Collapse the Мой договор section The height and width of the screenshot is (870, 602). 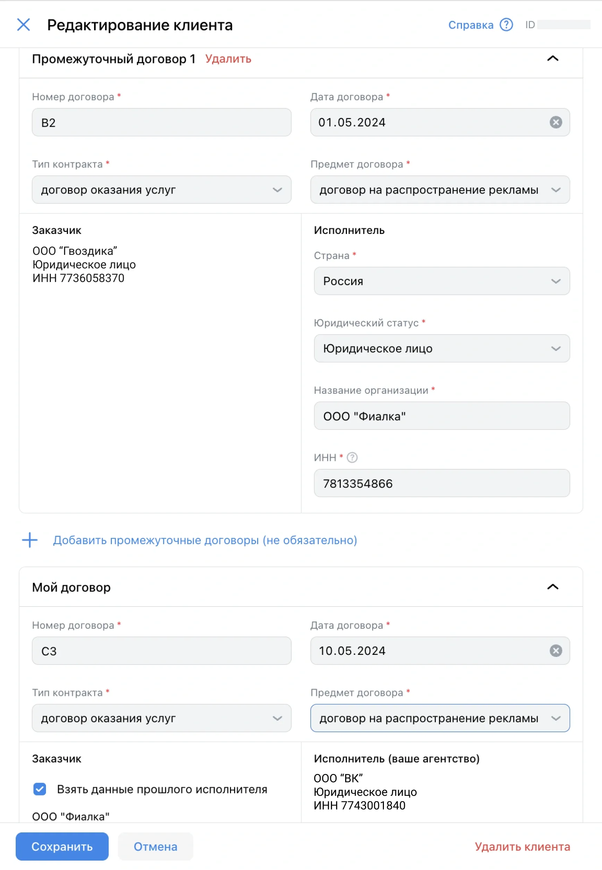pos(553,587)
